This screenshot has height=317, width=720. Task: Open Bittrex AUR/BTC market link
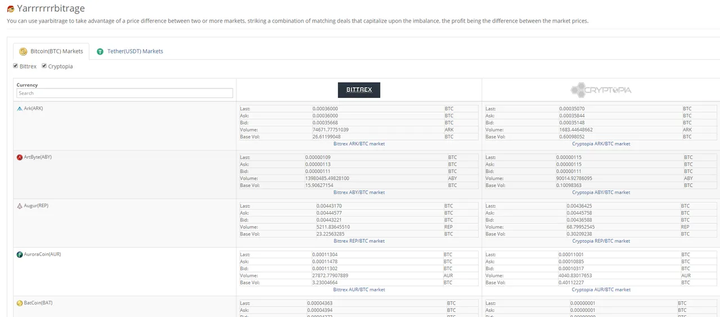tap(359, 289)
